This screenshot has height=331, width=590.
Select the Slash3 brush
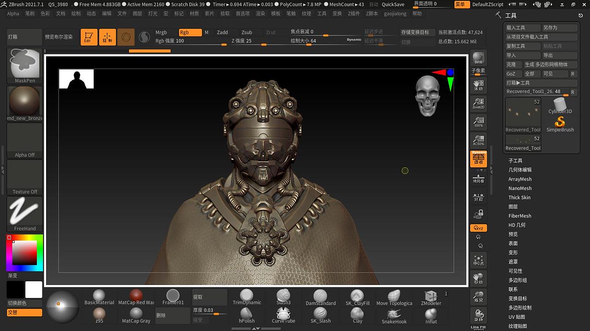(283, 297)
